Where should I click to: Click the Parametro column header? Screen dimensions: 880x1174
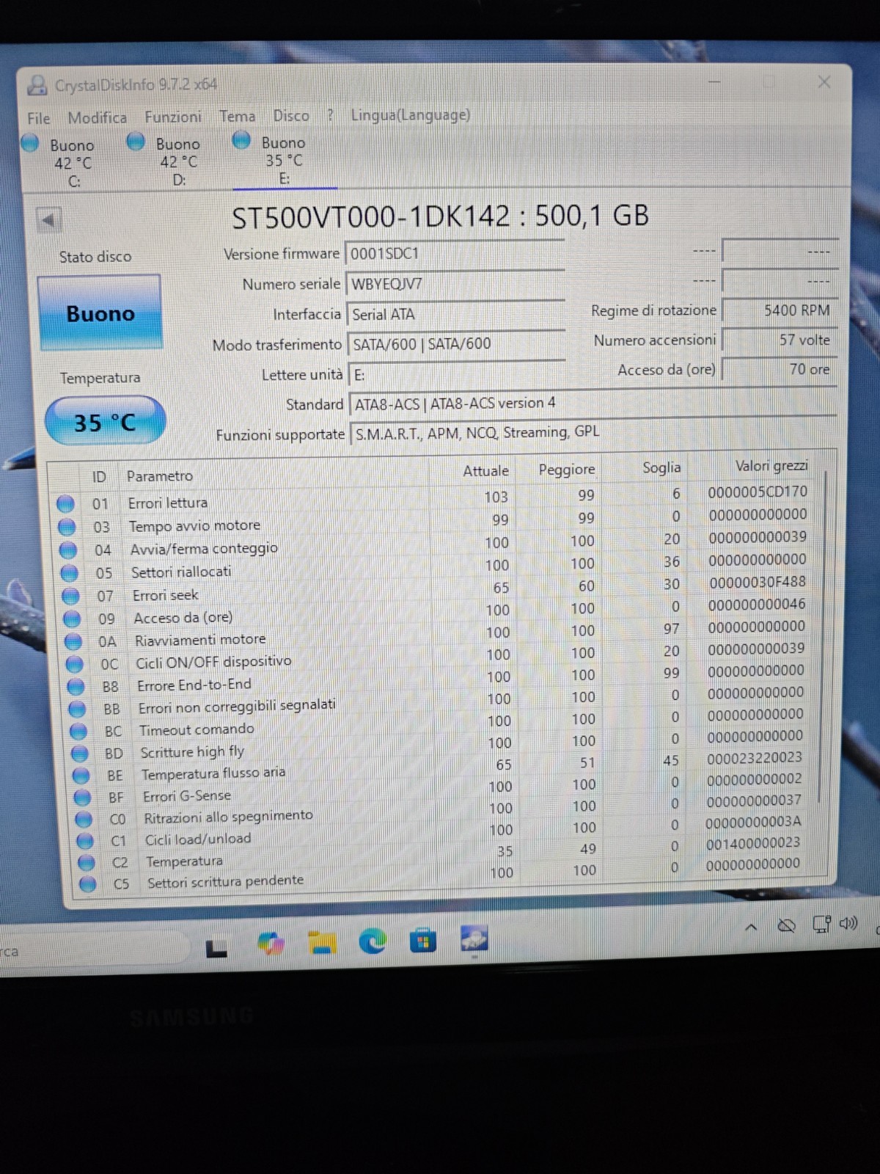click(x=159, y=475)
